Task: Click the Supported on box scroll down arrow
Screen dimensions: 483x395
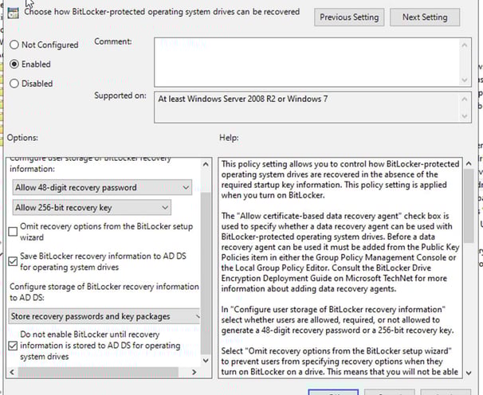Action: [465, 115]
